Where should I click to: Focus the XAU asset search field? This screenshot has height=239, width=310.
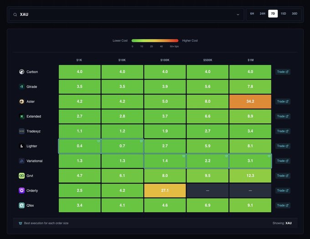pos(127,15)
